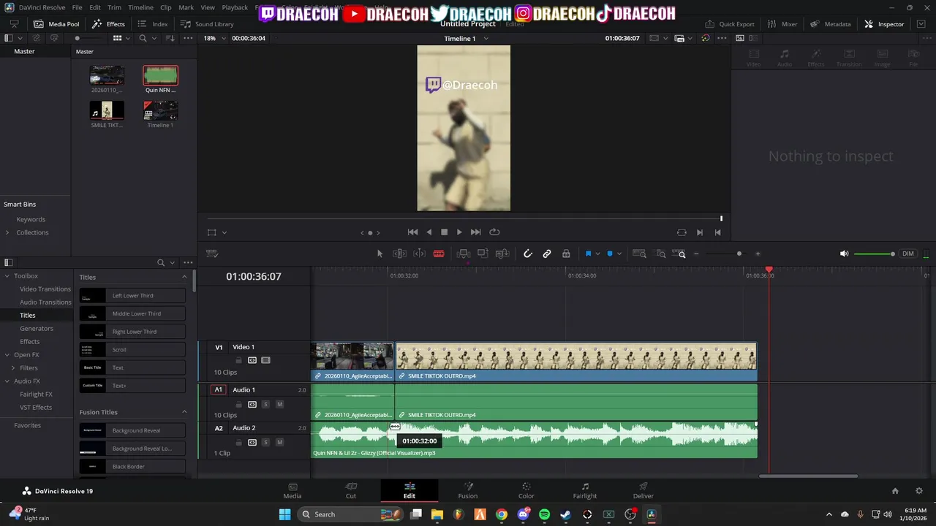Open the Mixer panel button
Screen dimensions: 936x526
click(782, 24)
